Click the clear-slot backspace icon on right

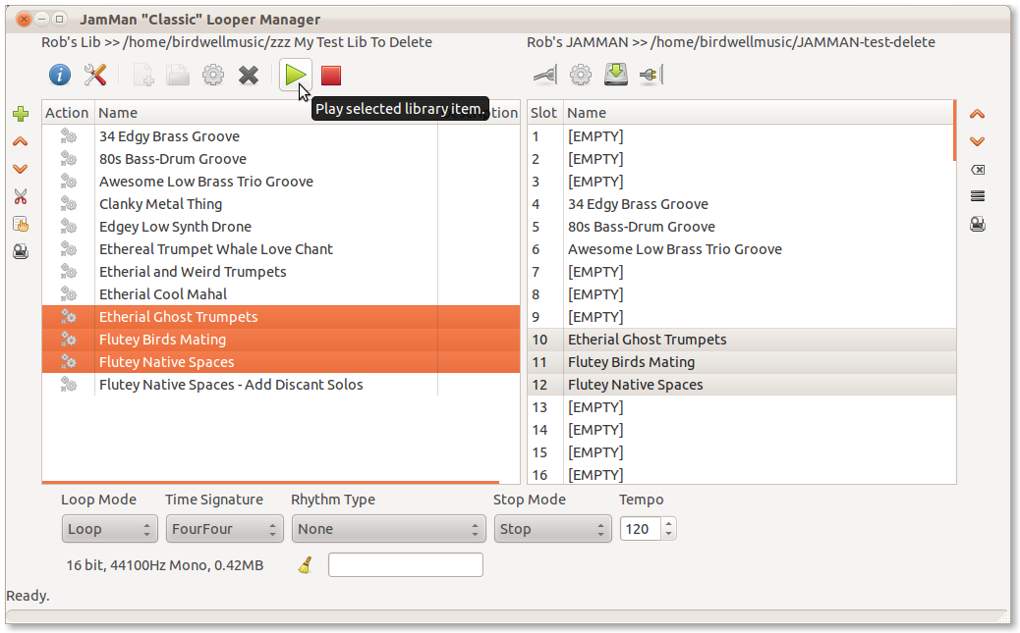[978, 170]
